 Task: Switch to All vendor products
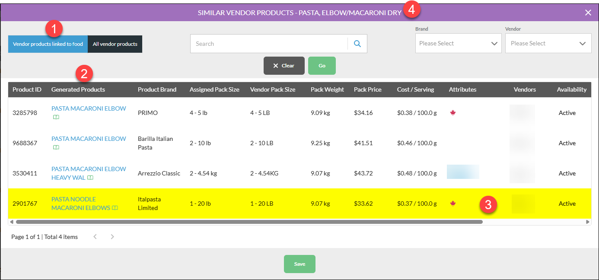pyautogui.click(x=115, y=44)
